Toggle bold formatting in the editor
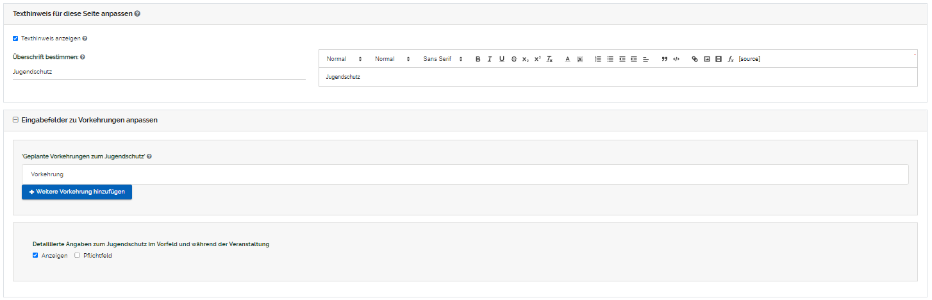Image resolution: width=932 pixels, height=300 pixels. (x=478, y=59)
